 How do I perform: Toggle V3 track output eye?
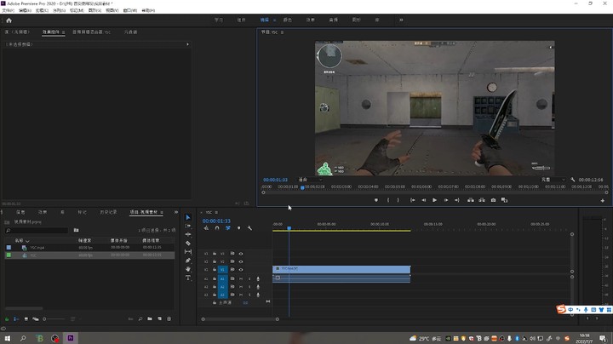241,254
